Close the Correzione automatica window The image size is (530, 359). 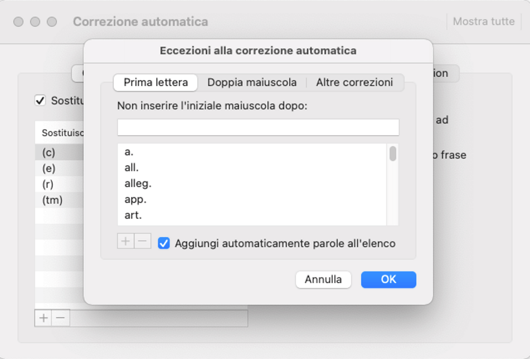pos(18,22)
